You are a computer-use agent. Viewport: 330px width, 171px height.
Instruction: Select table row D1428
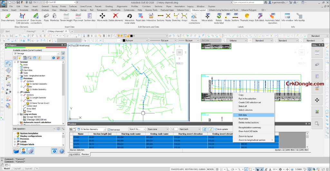(x=174, y=137)
